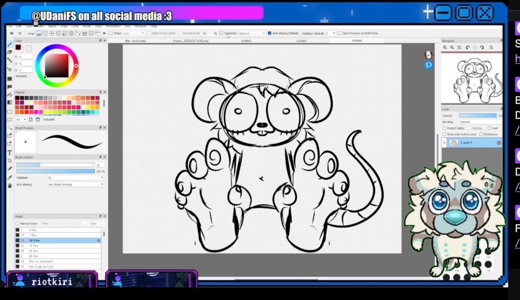The image size is (520, 300).
Task: Toggle the RoundCorner checkbox
Action: [x=181, y=33]
